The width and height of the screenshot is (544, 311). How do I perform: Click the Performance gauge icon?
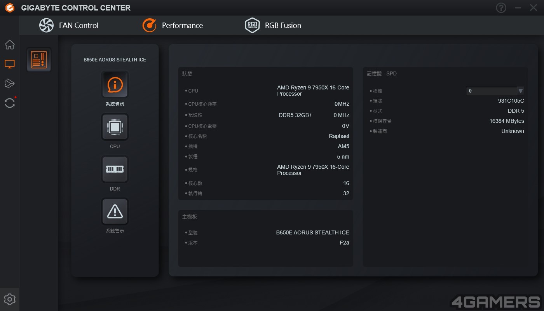(149, 25)
